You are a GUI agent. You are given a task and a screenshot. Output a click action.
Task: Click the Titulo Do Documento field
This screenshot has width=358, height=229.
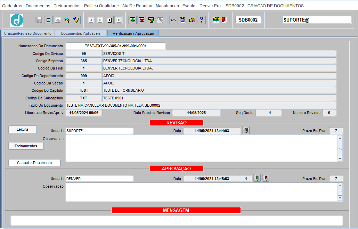click(201, 105)
